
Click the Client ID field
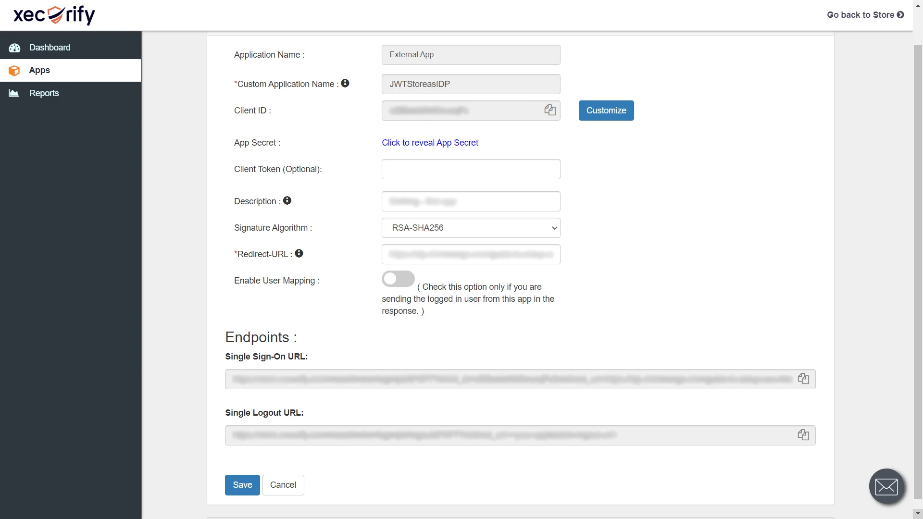coord(471,111)
